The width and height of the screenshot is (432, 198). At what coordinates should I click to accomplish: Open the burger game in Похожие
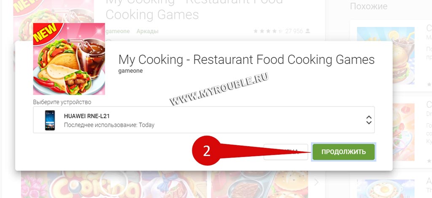pyautogui.click(x=386, y=55)
